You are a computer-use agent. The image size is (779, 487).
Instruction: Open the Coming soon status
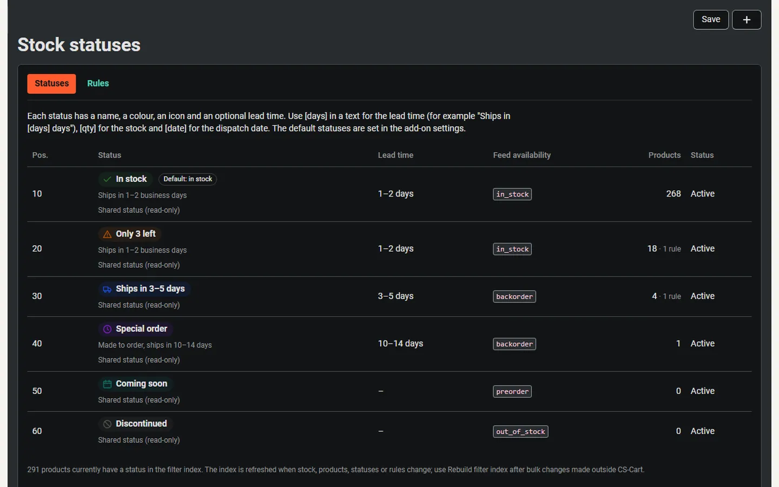pos(141,384)
